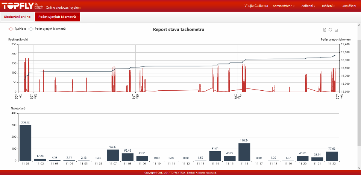Click Vítejte, California welcome text
The height and width of the screenshot is (175, 361).
pyautogui.click(x=256, y=6)
